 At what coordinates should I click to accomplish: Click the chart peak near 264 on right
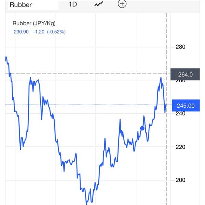pos(161,78)
